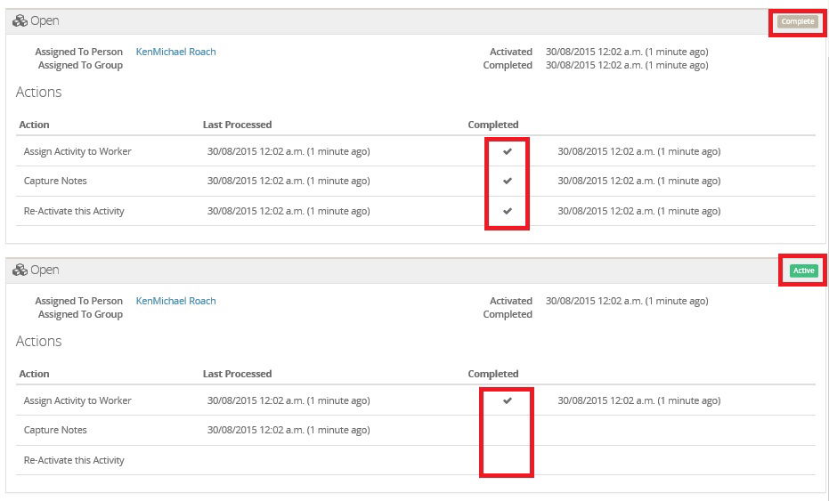Open KenMichael Roach link in the Active panel
829x501 pixels.
pos(175,301)
